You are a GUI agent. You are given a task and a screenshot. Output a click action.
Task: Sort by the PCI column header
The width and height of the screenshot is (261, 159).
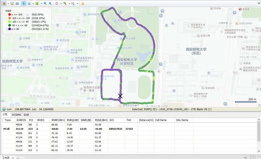[31, 120]
